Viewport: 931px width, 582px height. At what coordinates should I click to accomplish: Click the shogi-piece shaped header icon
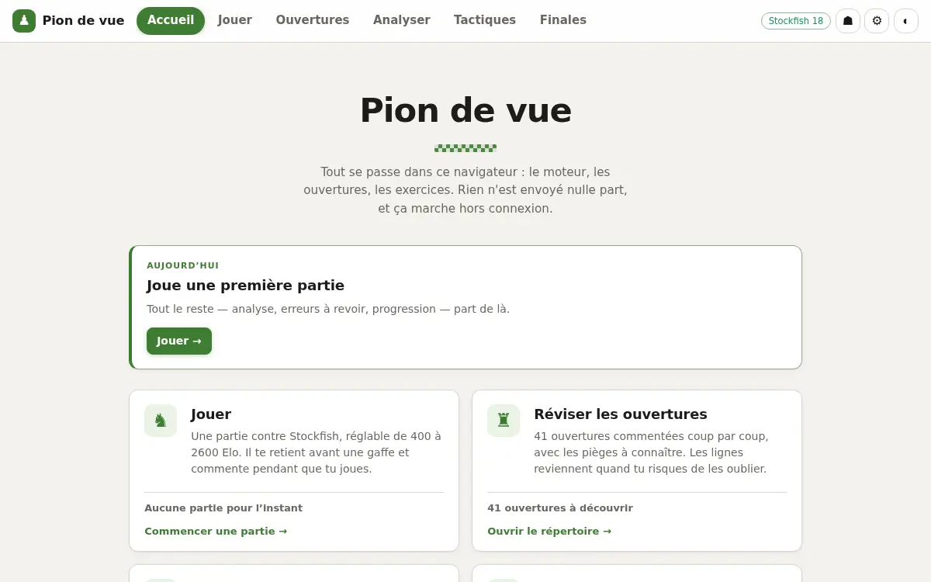(848, 21)
